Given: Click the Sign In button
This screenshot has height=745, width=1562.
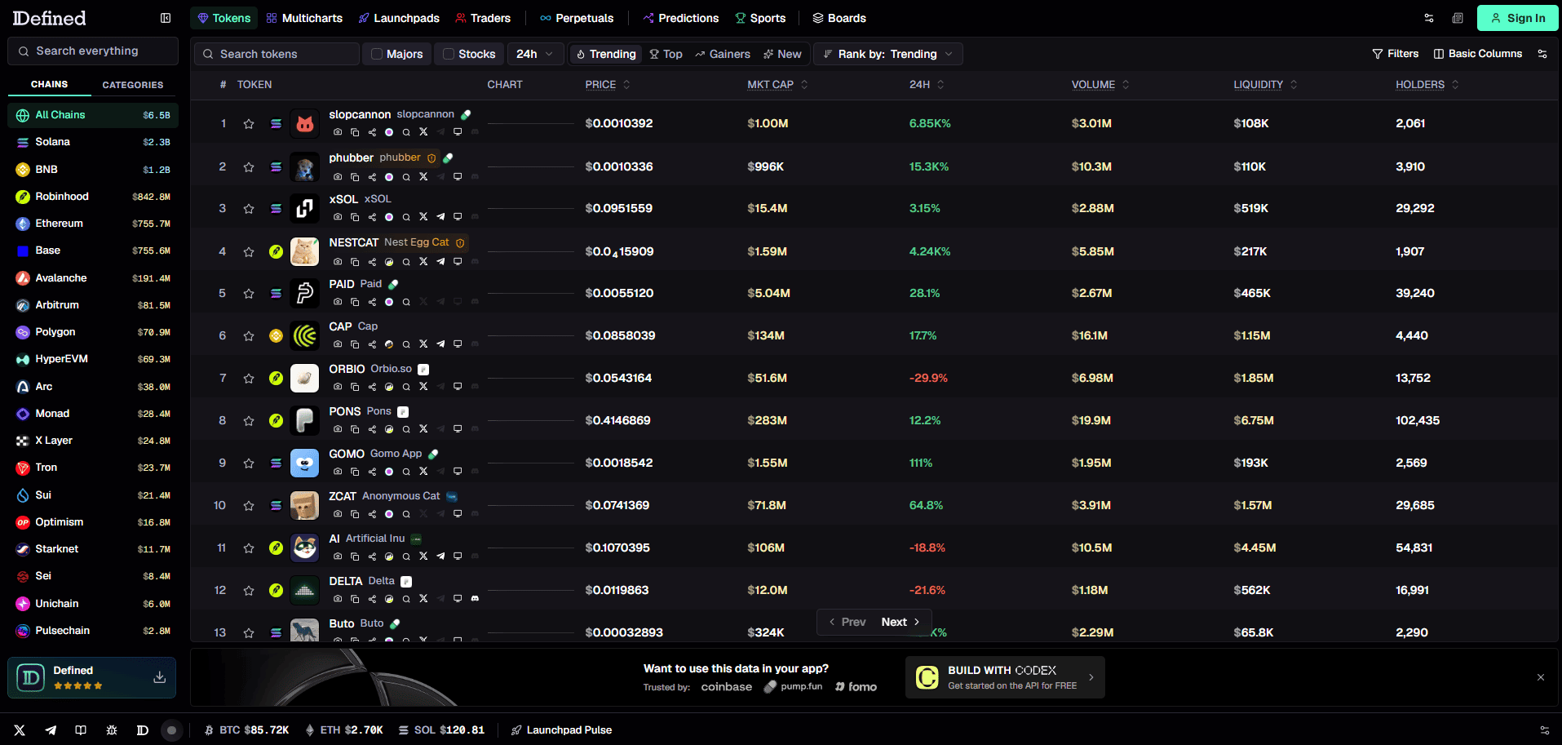Looking at the screenshot, I should (x=1517, y=18).
